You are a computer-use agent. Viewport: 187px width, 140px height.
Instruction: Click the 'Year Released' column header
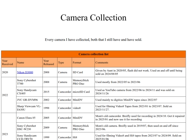coord(50,63)
